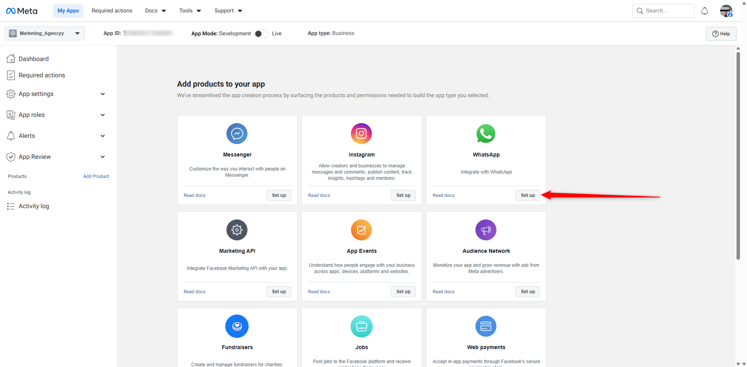Open the Tools dropdown menu
The height and width of the screenshot is (367, 747).
click(190, 11)
